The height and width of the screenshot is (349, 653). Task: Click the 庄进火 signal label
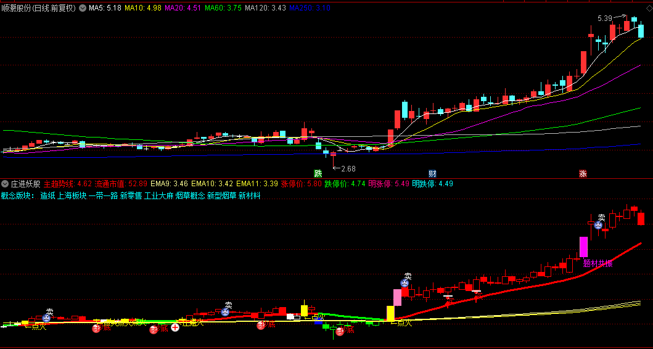tap(192, 322)
